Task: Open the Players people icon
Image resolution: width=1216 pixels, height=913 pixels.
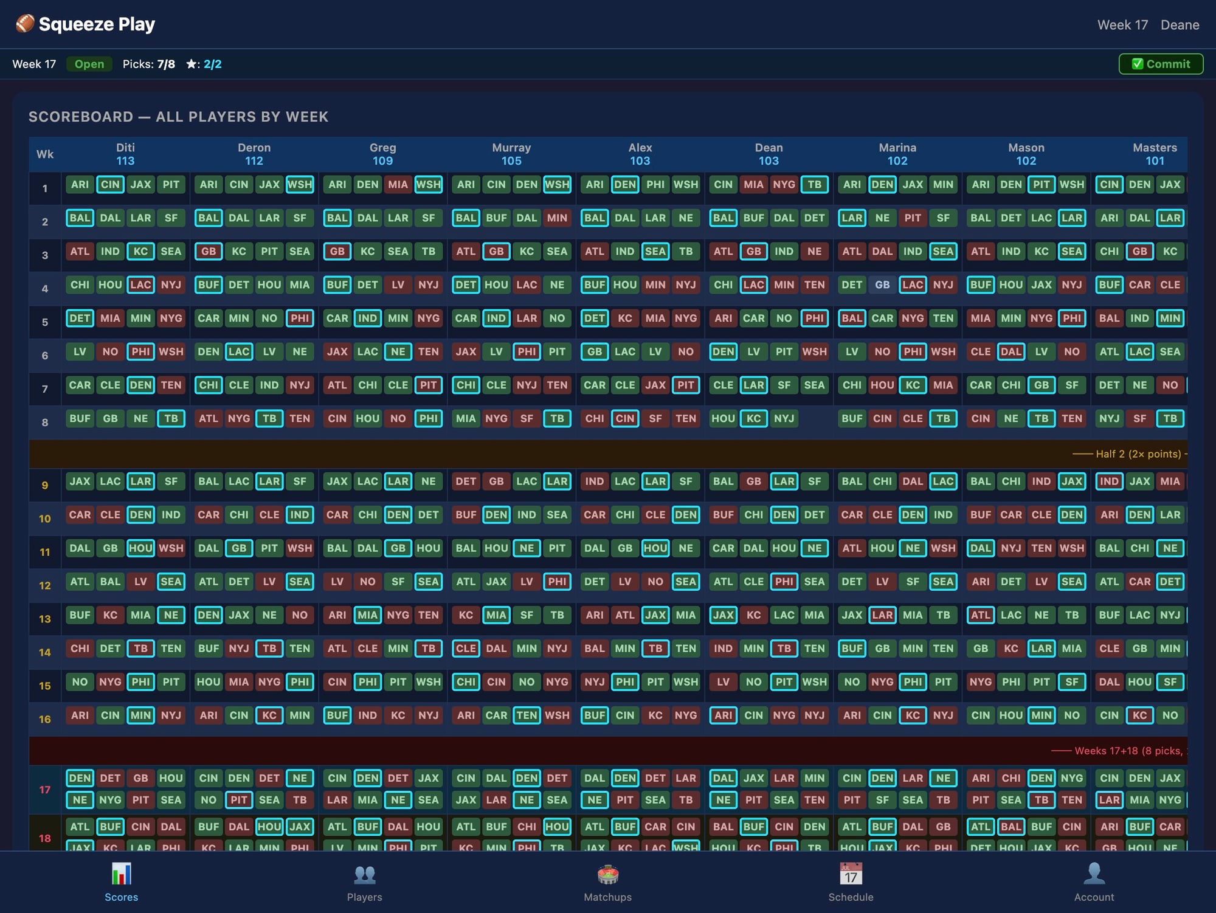Action: [x=364, y=874]
